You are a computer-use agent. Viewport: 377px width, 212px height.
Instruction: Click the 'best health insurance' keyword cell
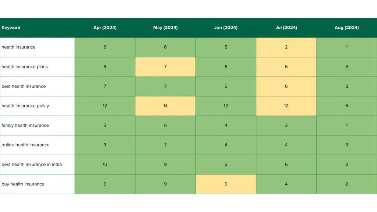click(x=24, y=86)
